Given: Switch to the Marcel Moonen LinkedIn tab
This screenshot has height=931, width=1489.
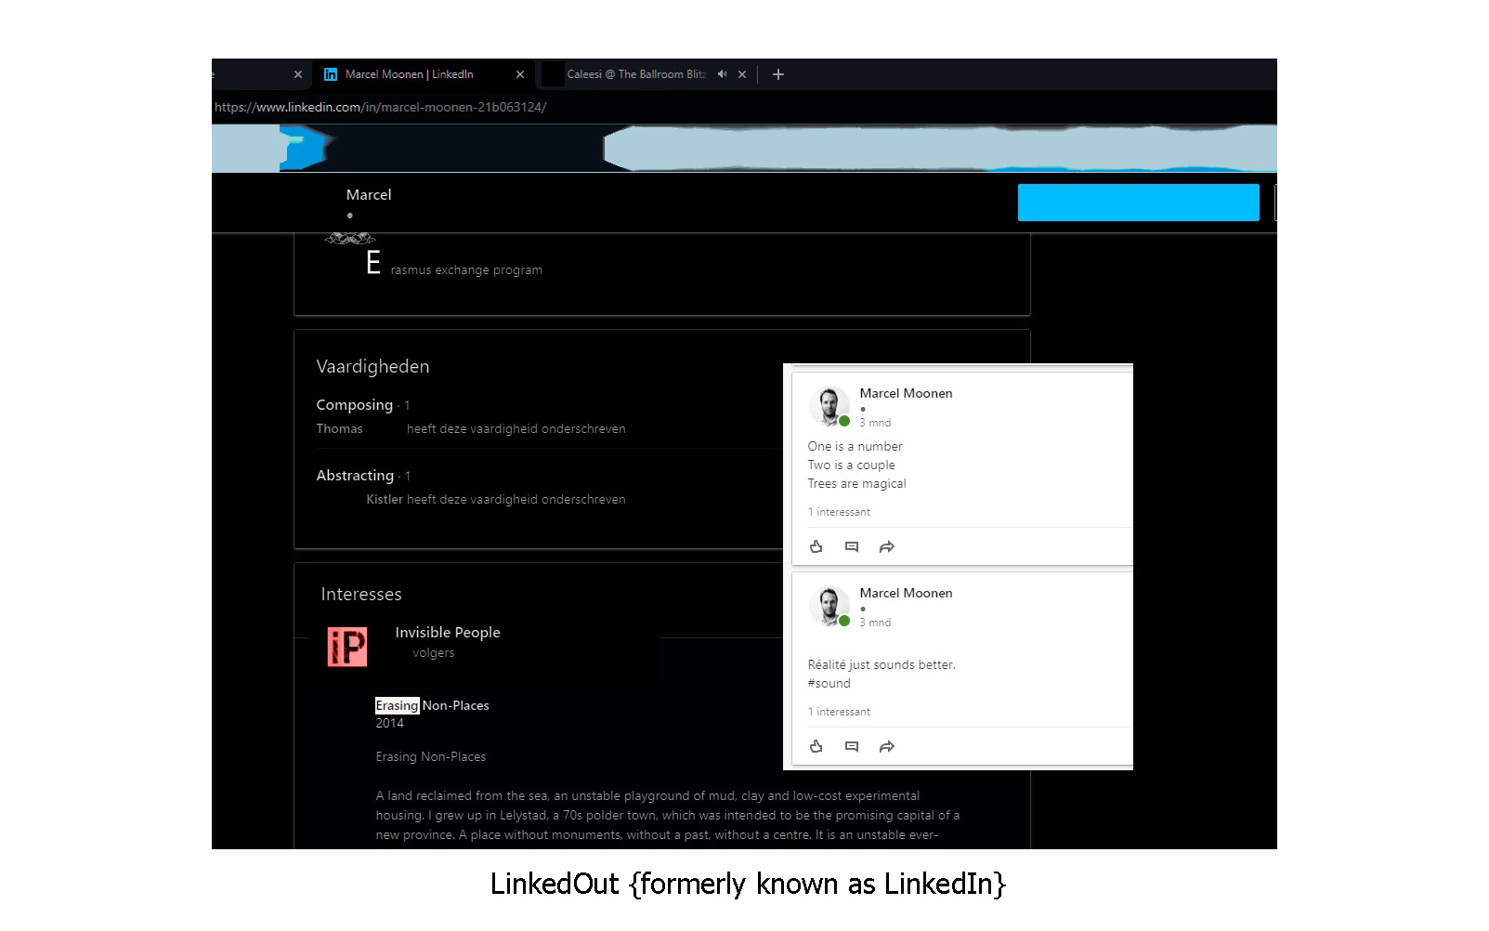Looking at the screenshot, I should click(x=423, y=74).
